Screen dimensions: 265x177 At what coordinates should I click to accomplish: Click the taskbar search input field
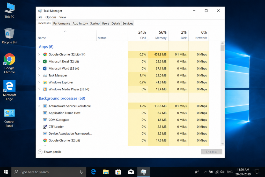coord(49,172)
